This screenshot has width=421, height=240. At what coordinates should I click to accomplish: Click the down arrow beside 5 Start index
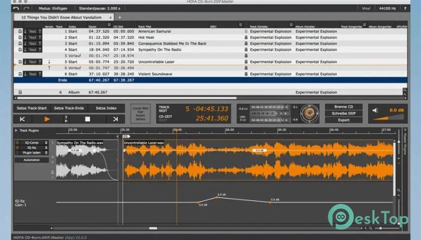point(49,62)
